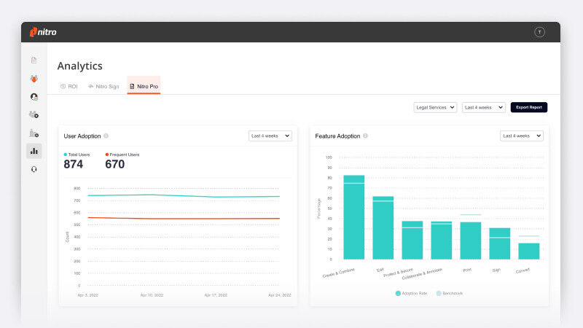Switch to the Nitro Sign tab
The image size is (583, 328).
(x=103, y=86)
